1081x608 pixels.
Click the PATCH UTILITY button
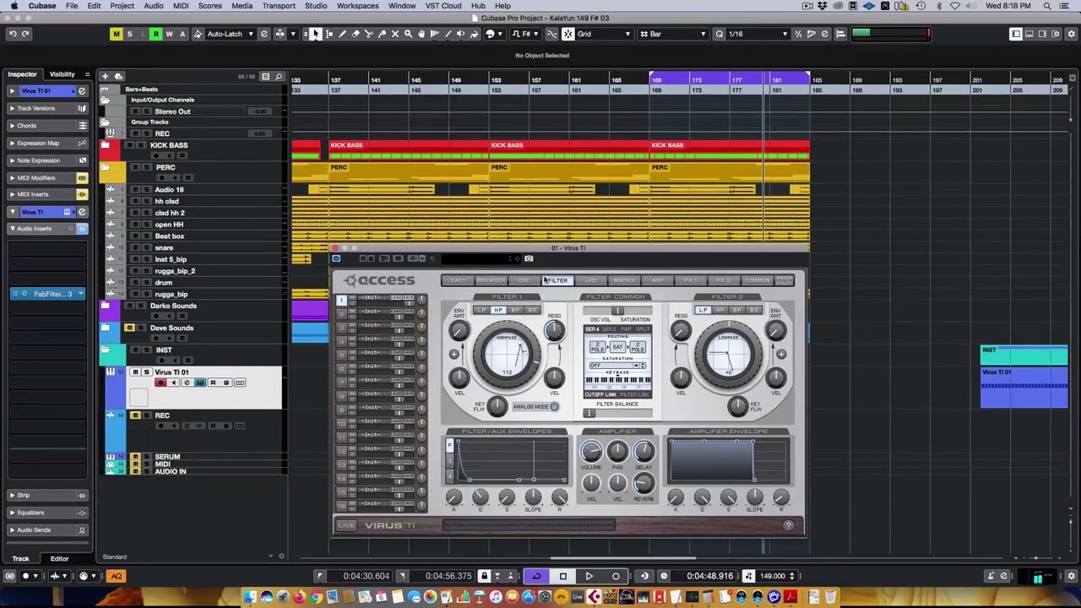[x=785, y=280]
